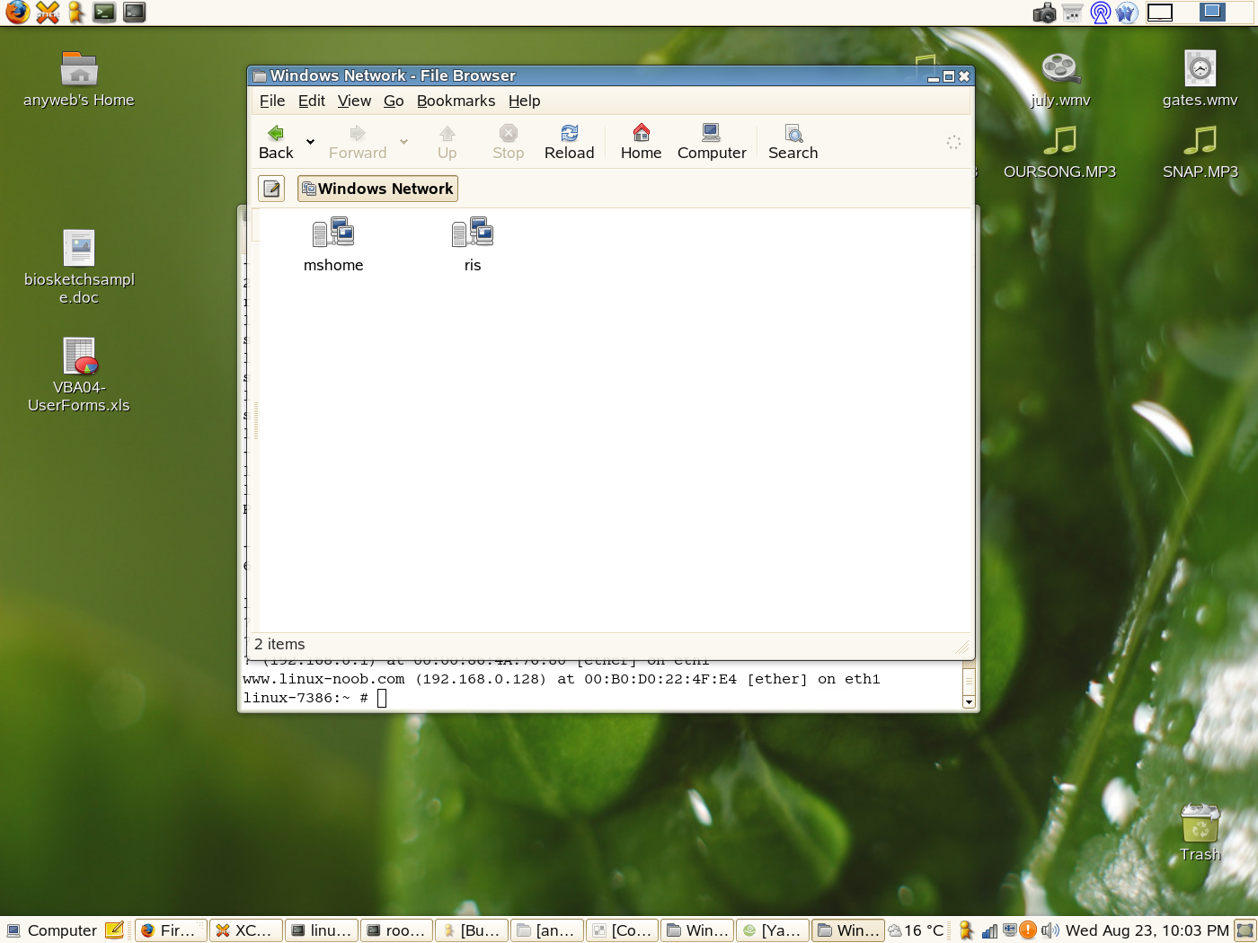Click the network signal tray icon
The image size is (1258, 943).
(x=989, y=930)
